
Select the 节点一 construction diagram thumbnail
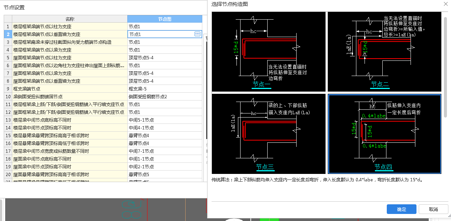268,52
